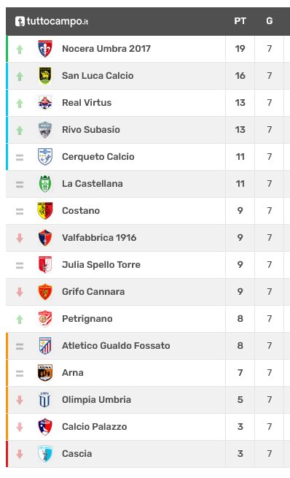The height and width of the screenshot is (478, 290).
Task: Click the Rivo Subasio team crest
Action: coord(45,130)
